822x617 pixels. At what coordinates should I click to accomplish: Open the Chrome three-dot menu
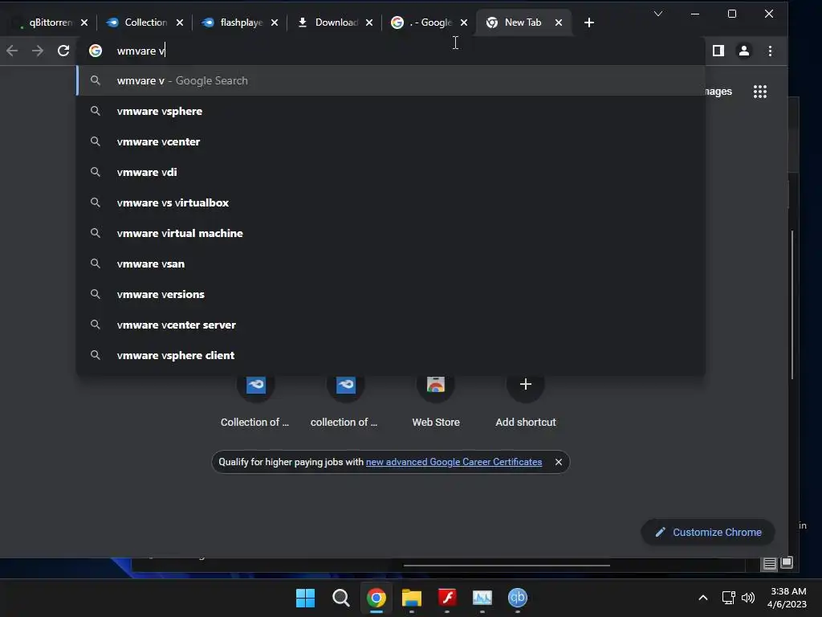(x=770, y=51)
